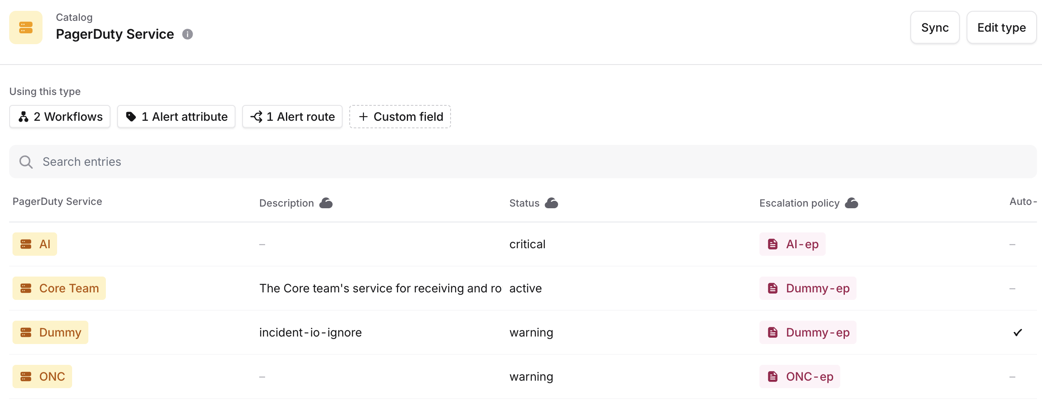1042x404 pixels.
Task: Open the Dummy service entry
Action: tap(50, 333)
